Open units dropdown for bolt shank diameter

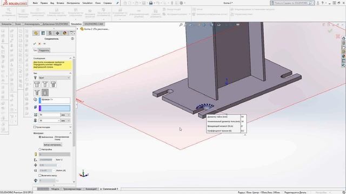coord(65,121)
